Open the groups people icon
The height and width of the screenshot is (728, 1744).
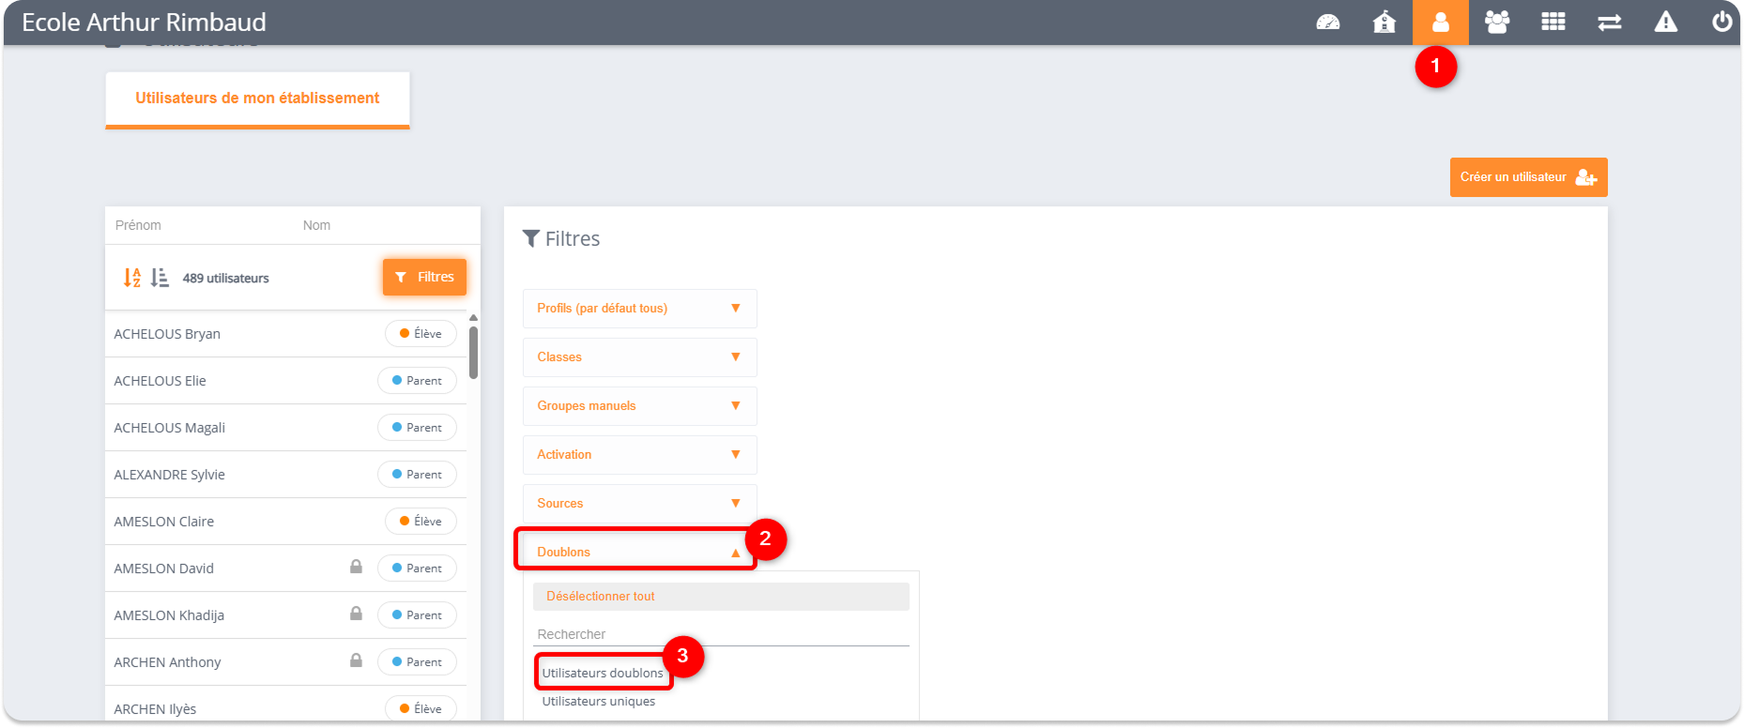pos(1497,22)
